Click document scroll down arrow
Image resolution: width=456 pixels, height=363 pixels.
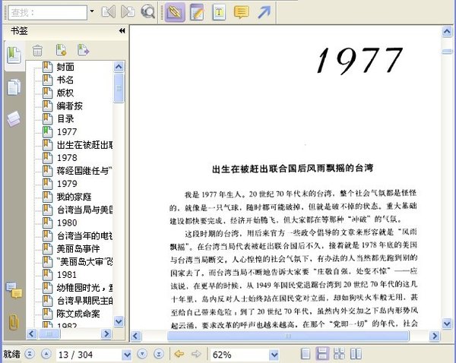pyautogui.click(x=447, y=323)
